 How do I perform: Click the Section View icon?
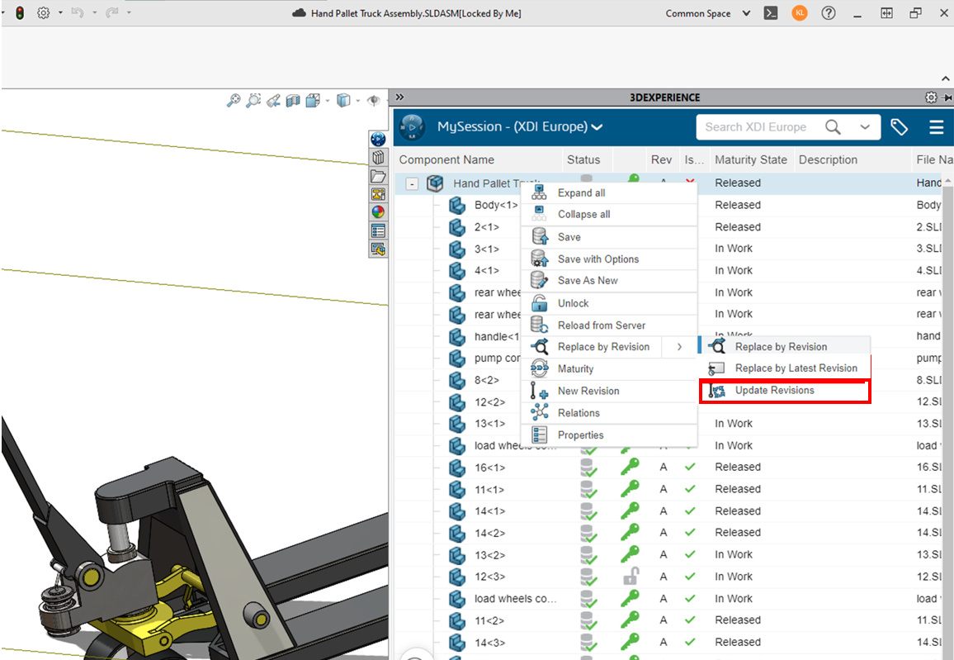[293, 101]
